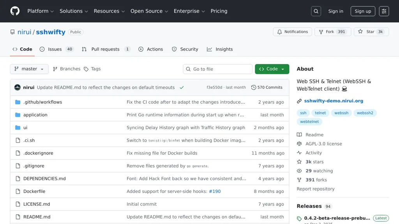Select the webssh2 topic tag

[365, 113]
